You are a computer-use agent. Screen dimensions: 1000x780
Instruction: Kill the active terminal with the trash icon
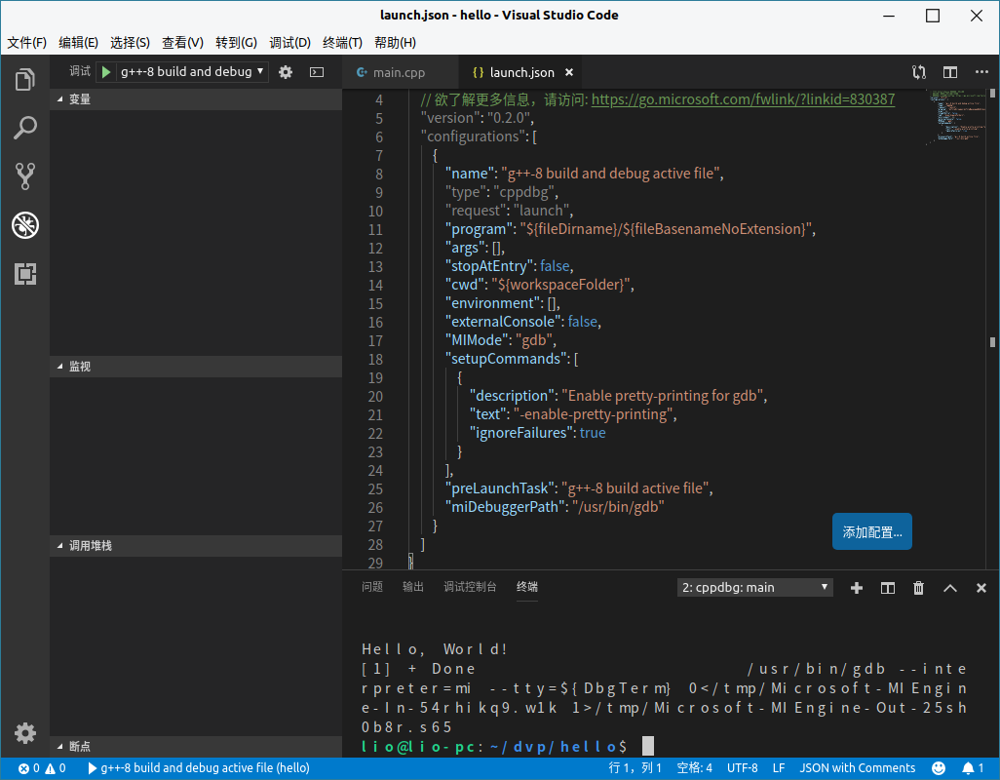point(918,587)
